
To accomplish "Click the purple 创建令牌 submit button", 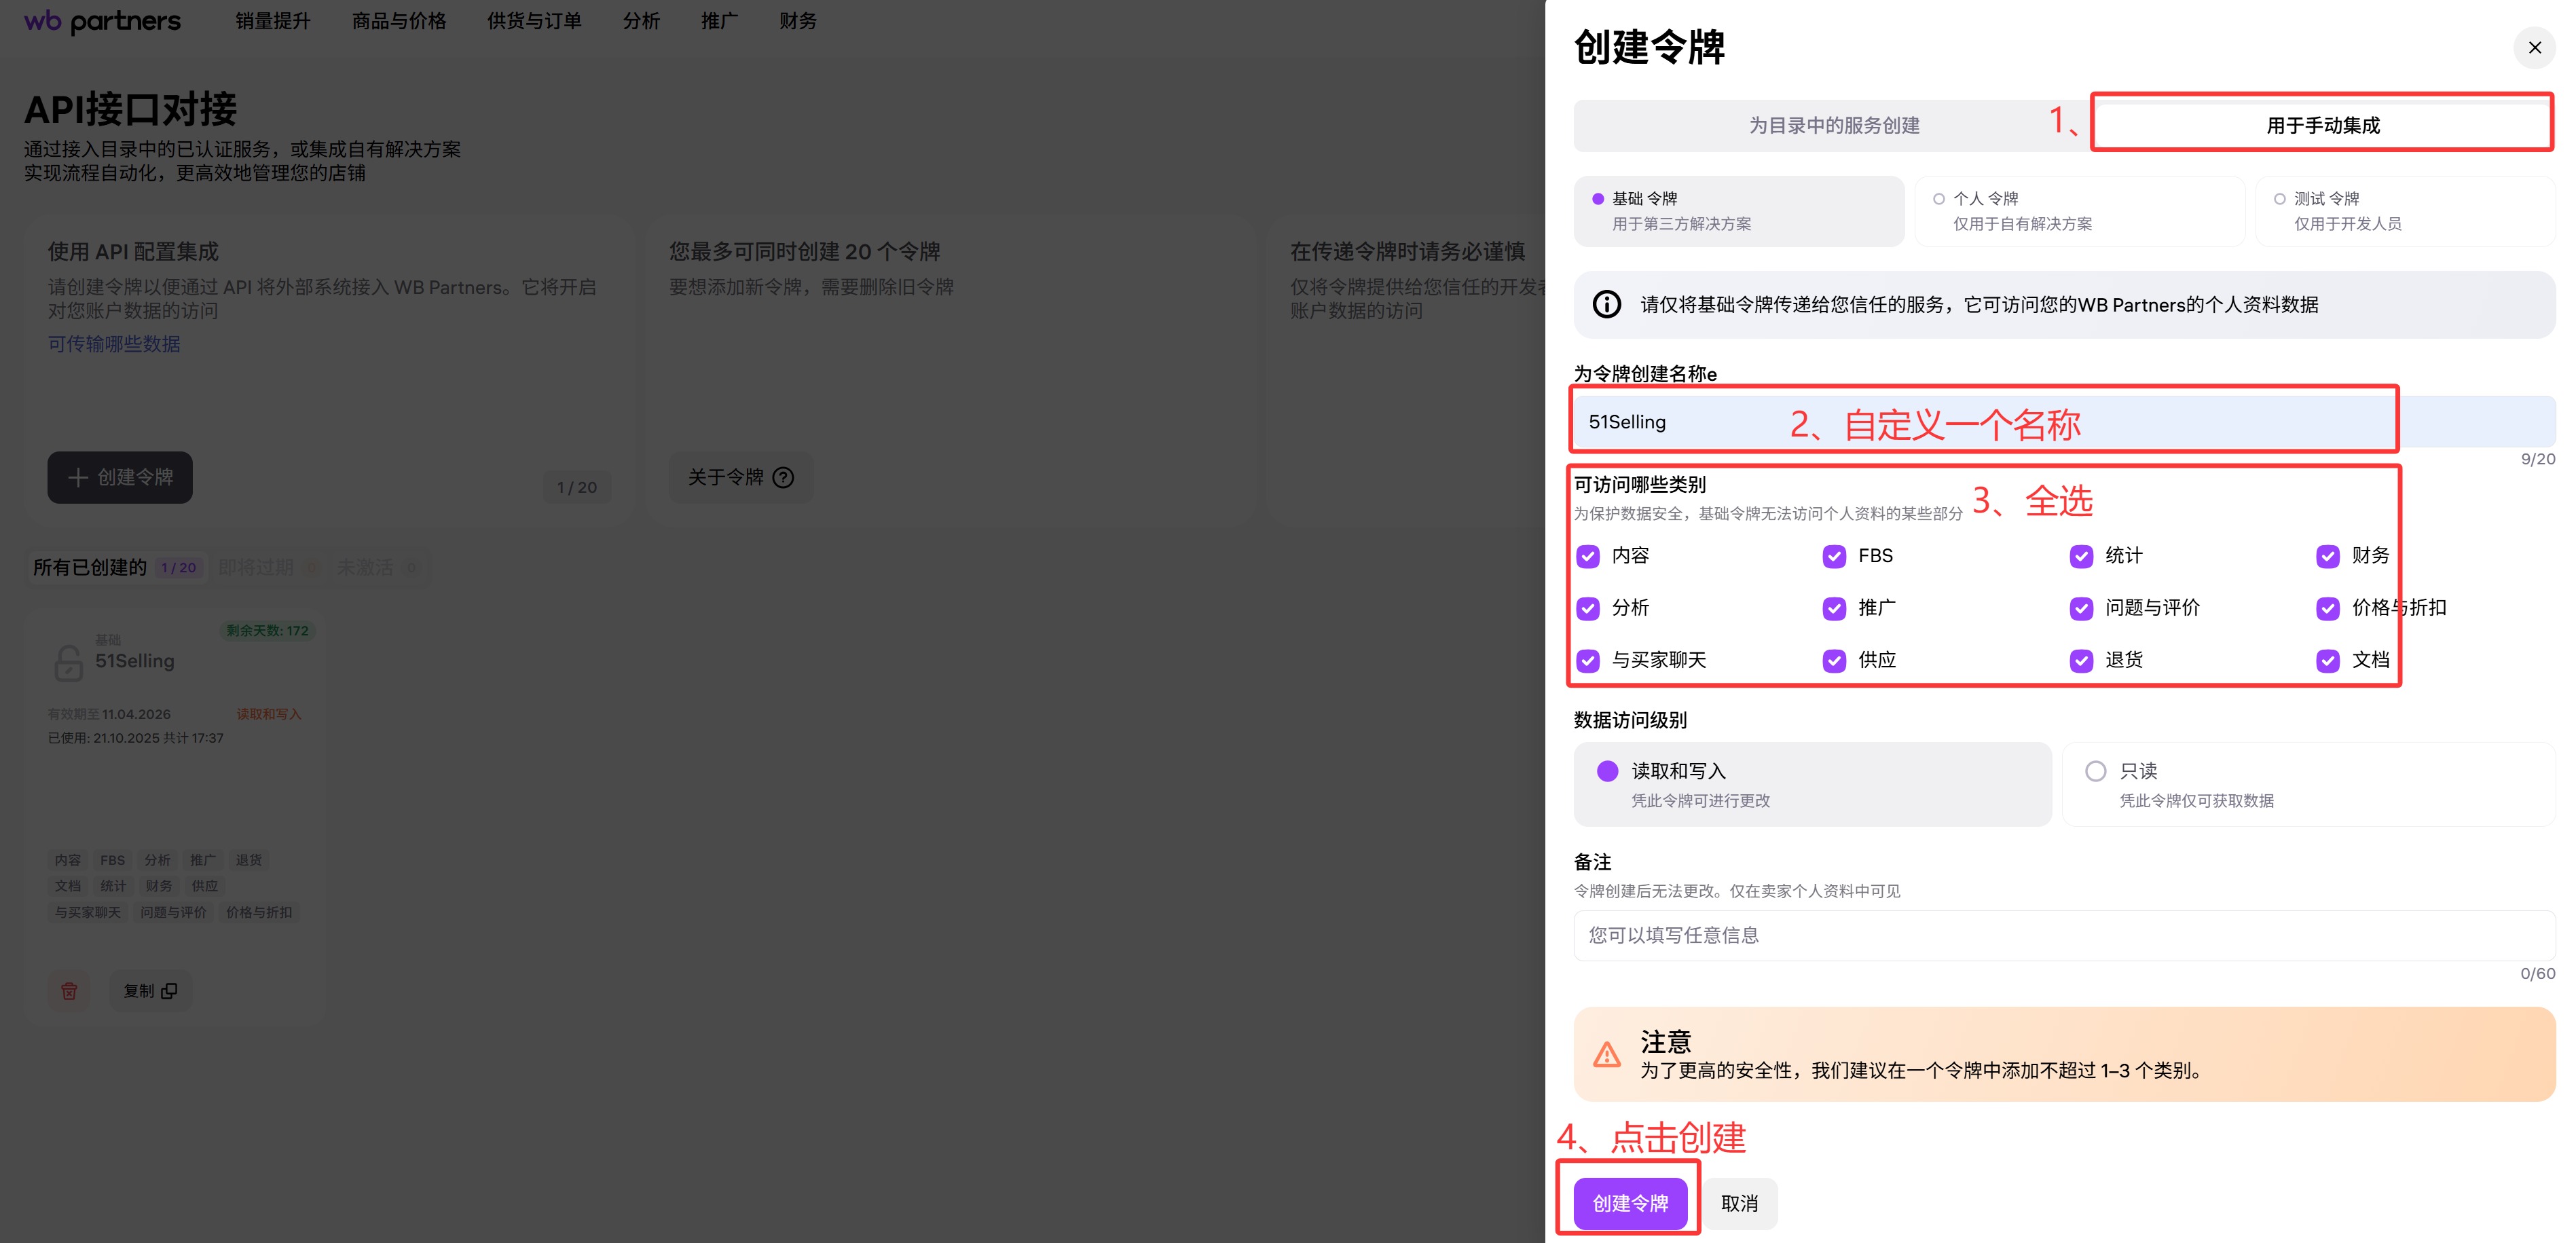I will coord(1630,1203).
